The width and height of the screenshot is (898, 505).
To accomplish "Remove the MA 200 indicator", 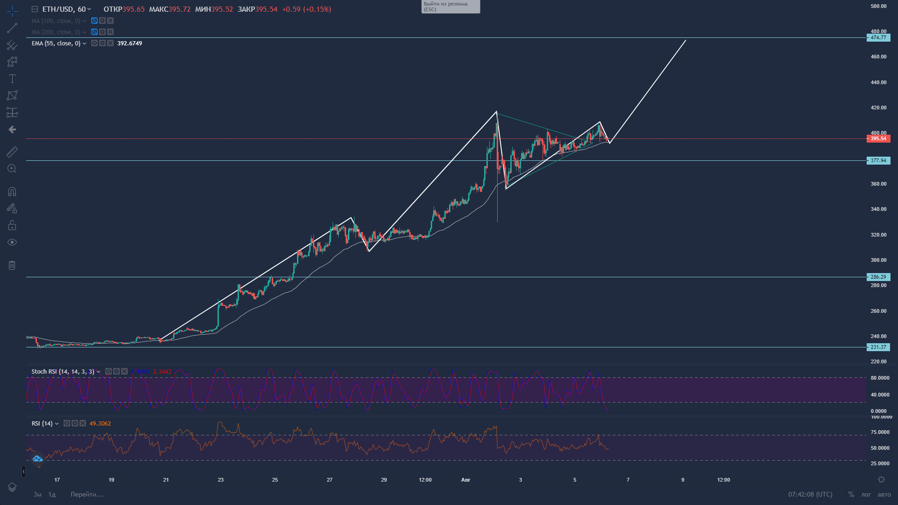I will click(x=110, y=32).
